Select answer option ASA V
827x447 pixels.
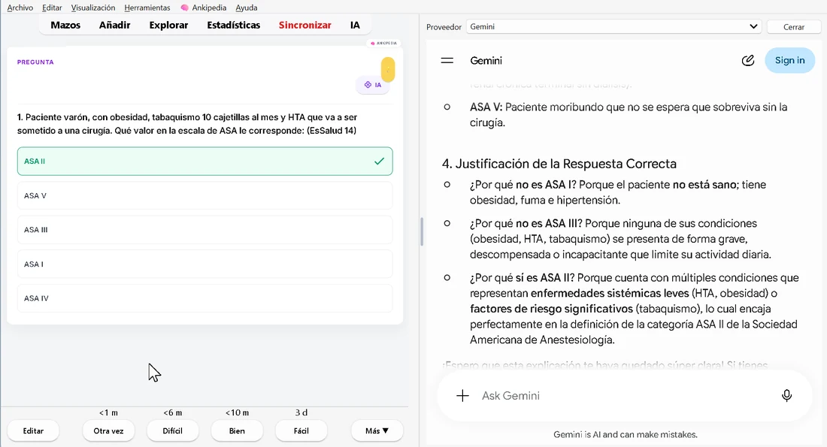204,195
